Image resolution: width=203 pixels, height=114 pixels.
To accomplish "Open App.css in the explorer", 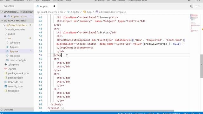I will tap(14, 47).
